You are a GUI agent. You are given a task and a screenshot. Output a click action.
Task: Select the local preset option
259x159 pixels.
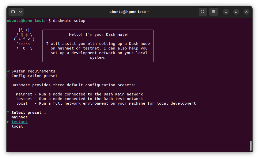pos(17,126)
